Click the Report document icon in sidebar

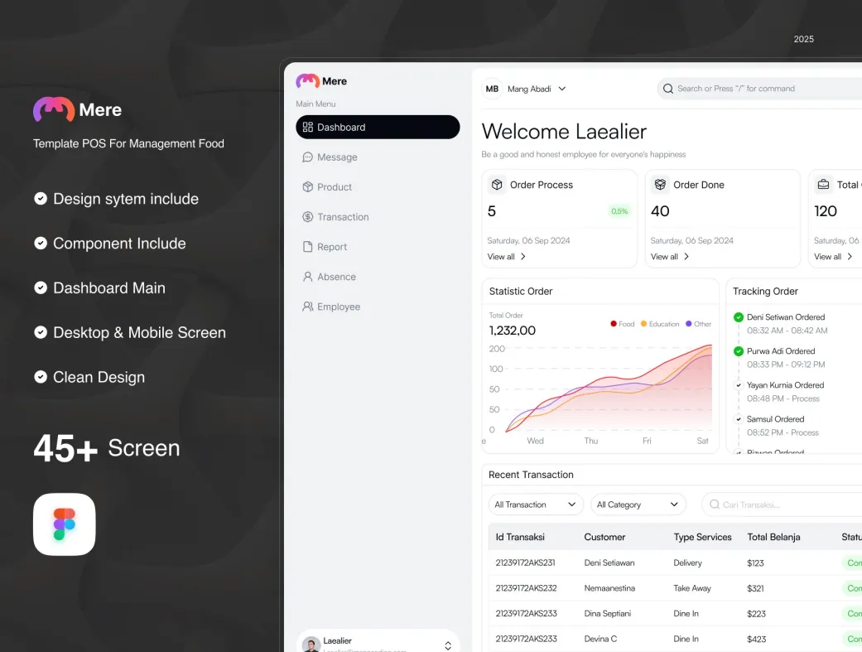(307, 247)
